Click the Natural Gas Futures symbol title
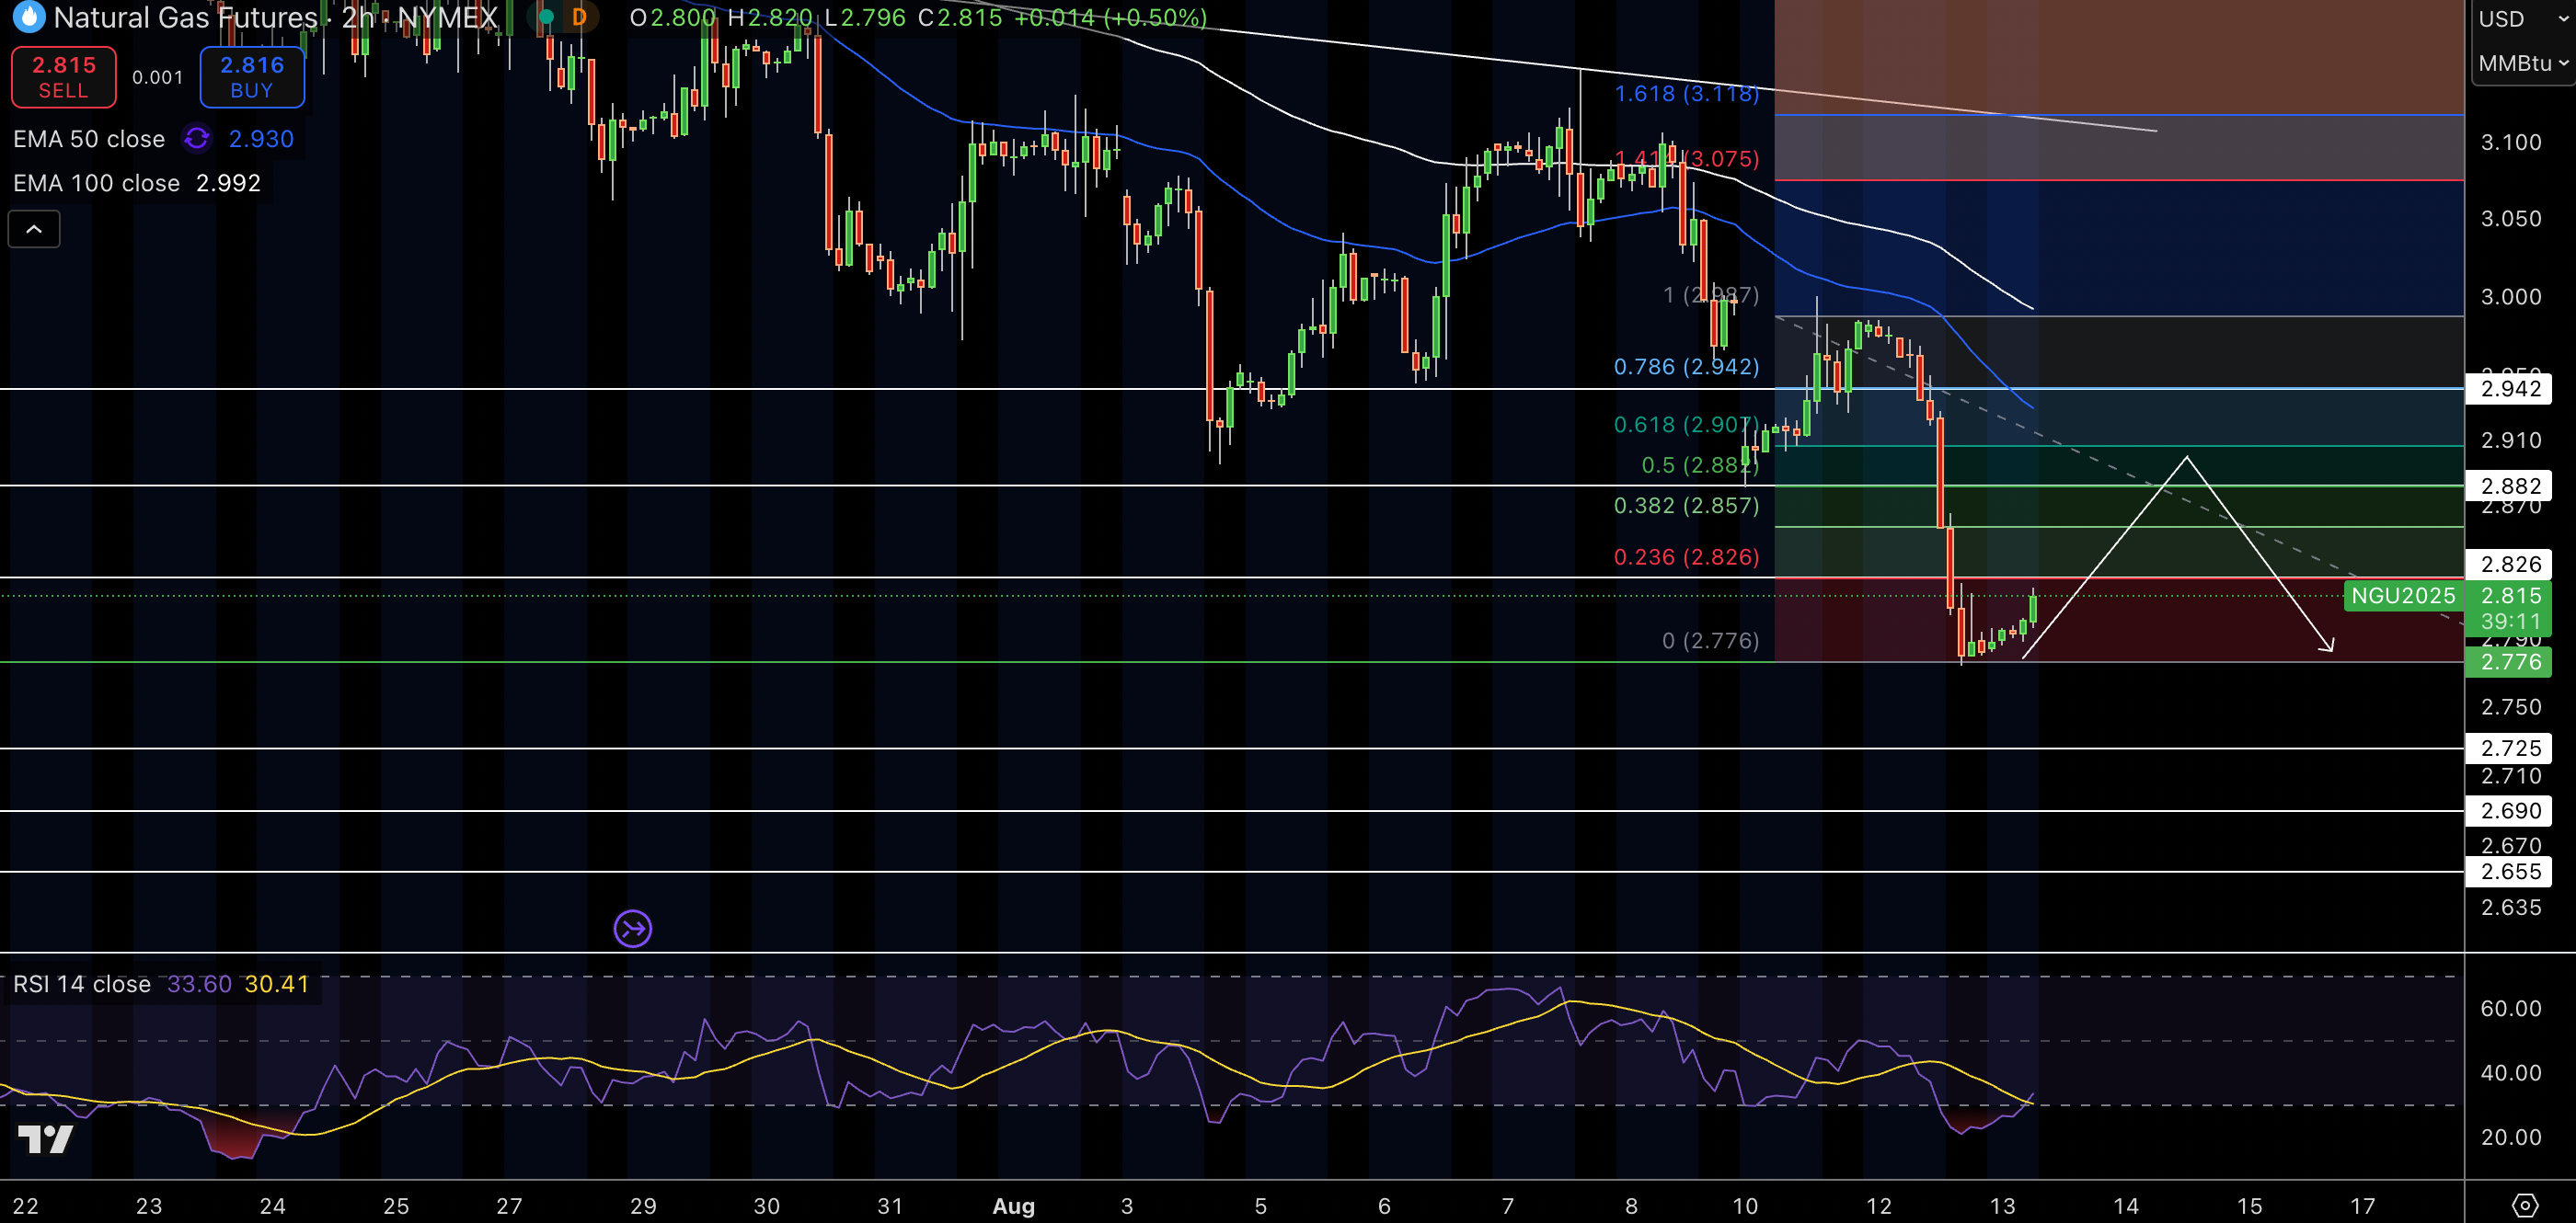 pos(185,17)
